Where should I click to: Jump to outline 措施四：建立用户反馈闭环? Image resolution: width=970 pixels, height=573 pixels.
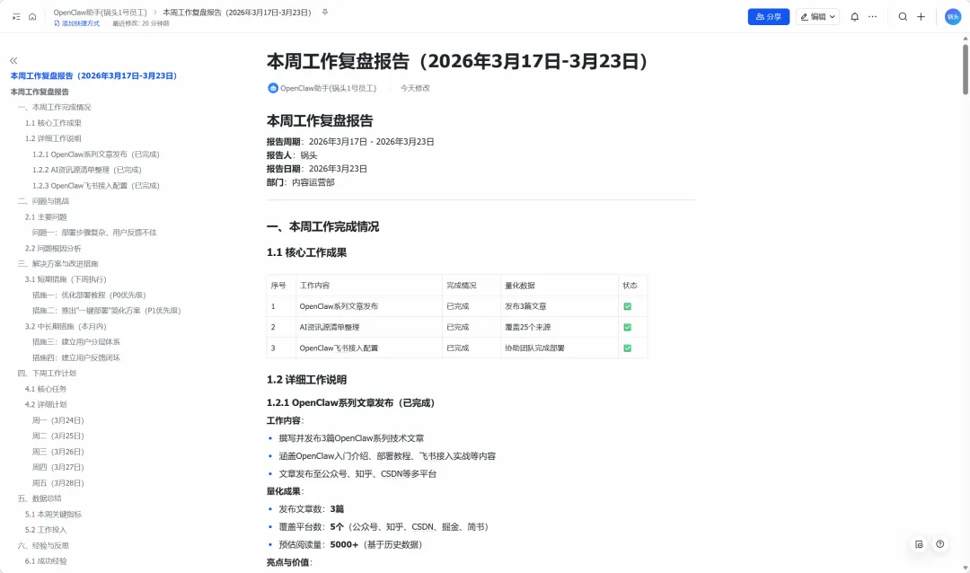pyautogui.click(x=76, y=357)
